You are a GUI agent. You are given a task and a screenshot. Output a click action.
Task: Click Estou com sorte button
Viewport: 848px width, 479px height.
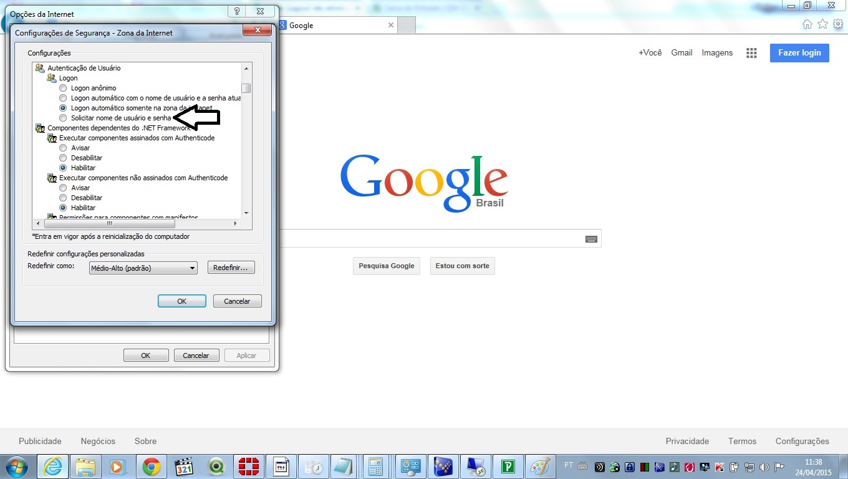click(x=463, y=266)
